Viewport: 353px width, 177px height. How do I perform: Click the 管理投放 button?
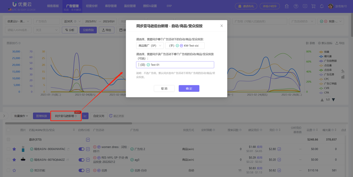pyautogui.click(x=42, y=116)
